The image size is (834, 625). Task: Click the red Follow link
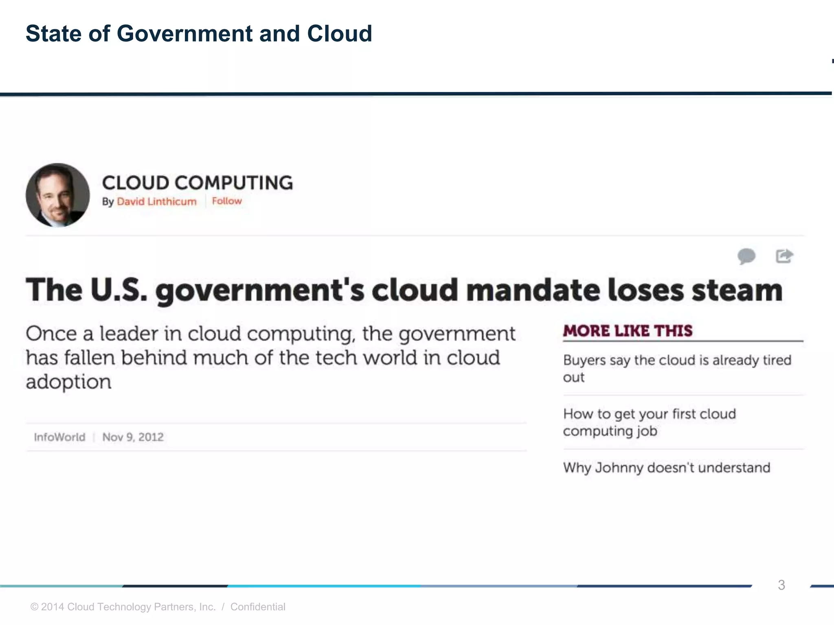pos(227,201)
